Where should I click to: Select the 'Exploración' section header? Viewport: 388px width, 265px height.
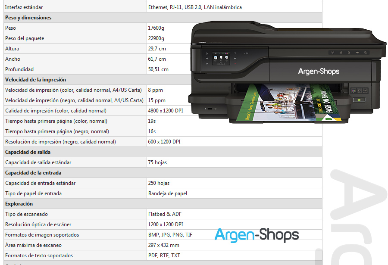point(19,204)
